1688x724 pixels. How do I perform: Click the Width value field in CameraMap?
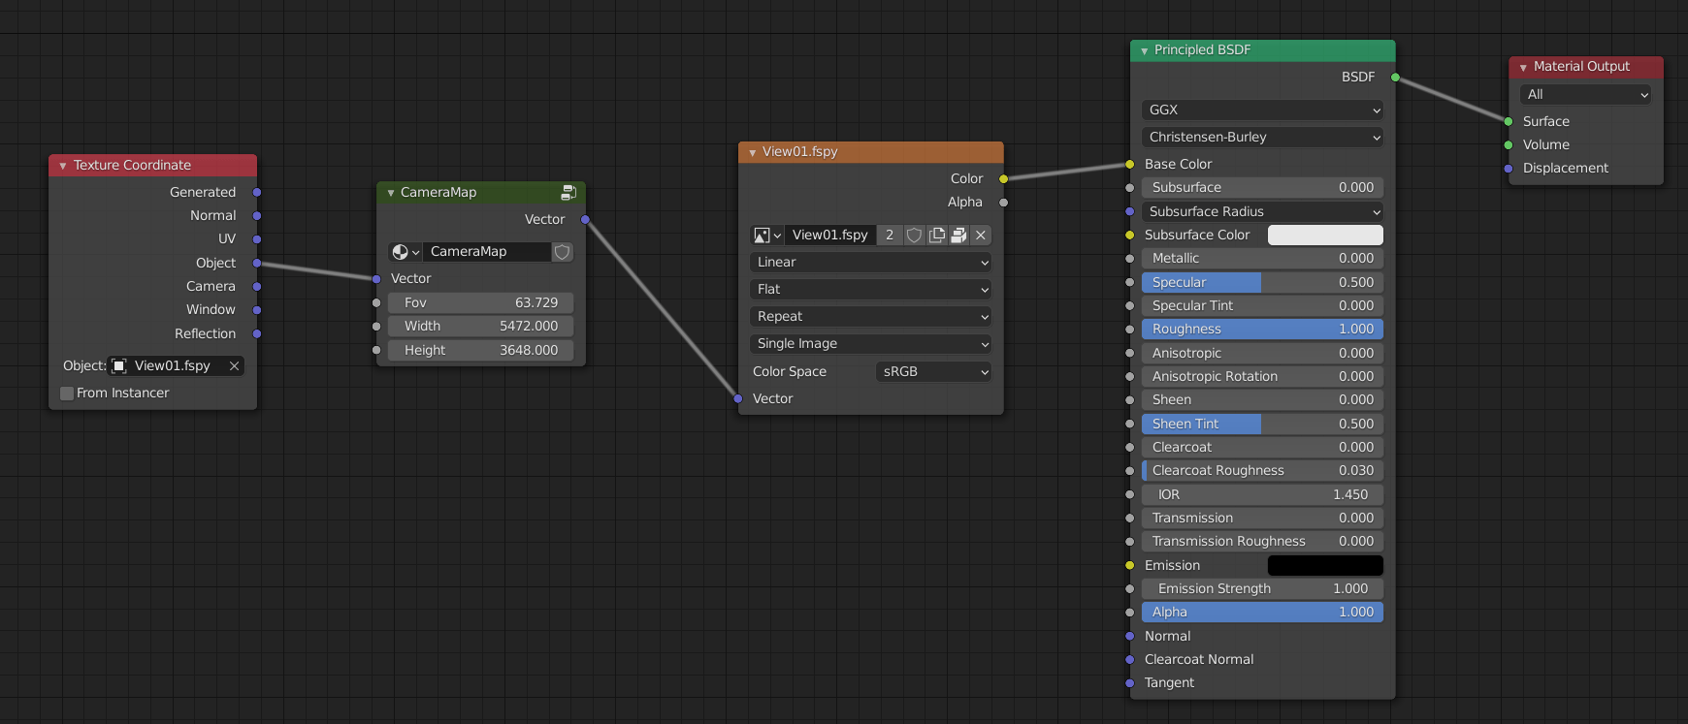coord(480,327)
